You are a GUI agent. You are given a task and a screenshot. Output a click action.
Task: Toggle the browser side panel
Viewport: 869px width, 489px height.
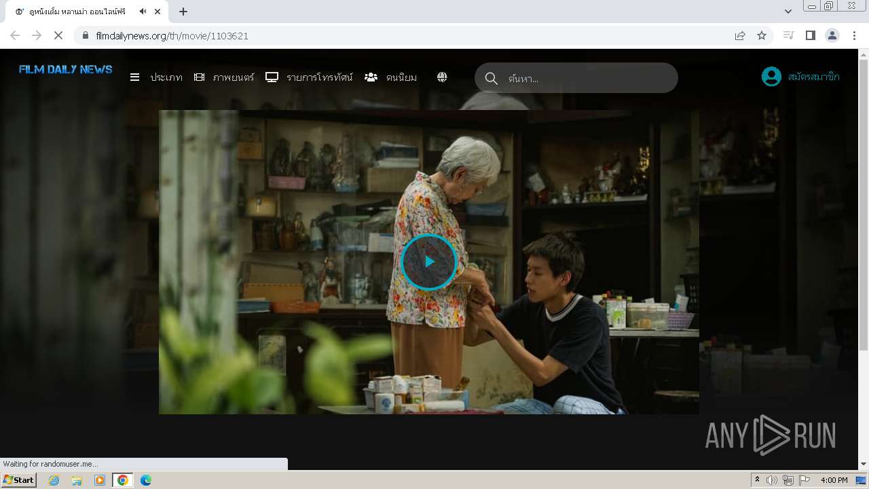(x=810, y=35)
